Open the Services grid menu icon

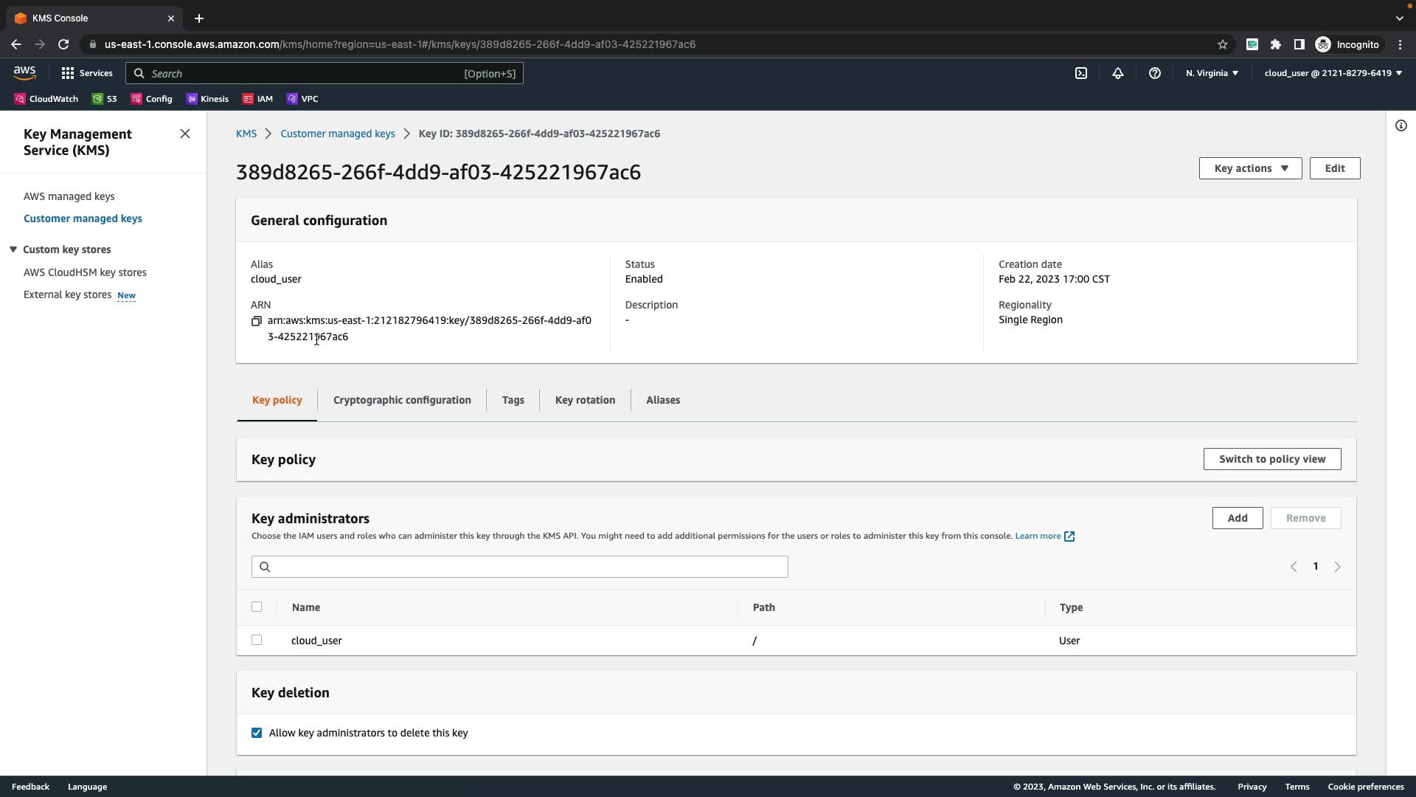click(68, 73)
